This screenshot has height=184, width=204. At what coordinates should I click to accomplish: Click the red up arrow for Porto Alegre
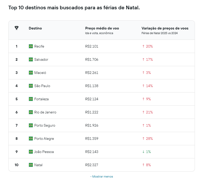coord(143,139)
